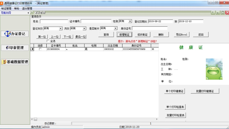Click the admin operator field in status bar
Screen dimensions: 229x129
pos(62,127)
